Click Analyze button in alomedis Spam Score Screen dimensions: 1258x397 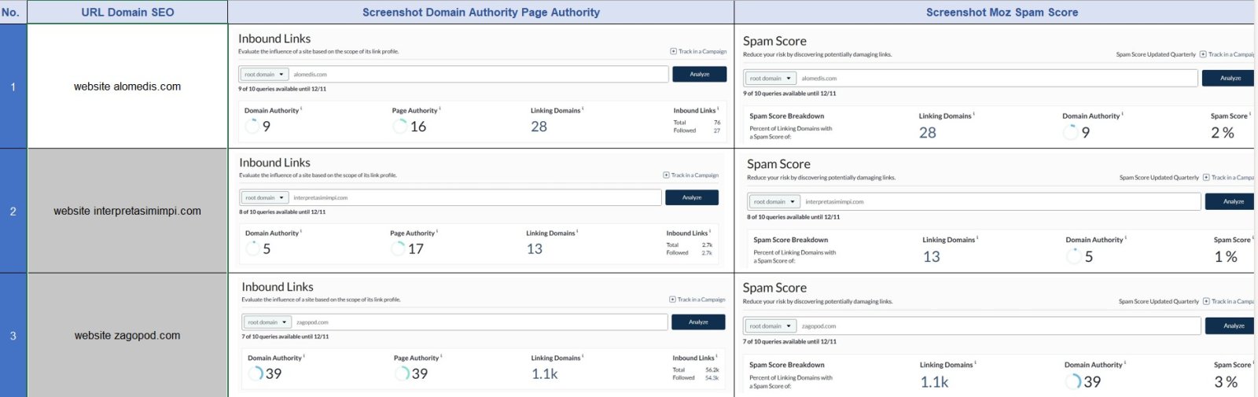(1230, 78)
